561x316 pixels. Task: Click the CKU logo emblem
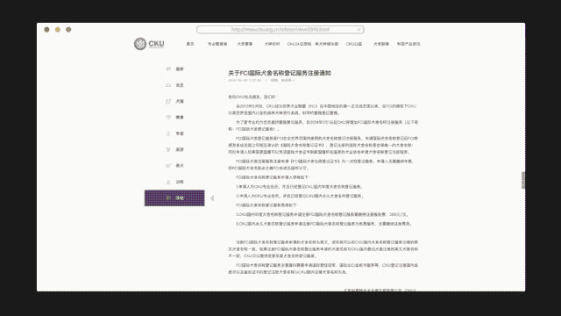pos(140,44)
